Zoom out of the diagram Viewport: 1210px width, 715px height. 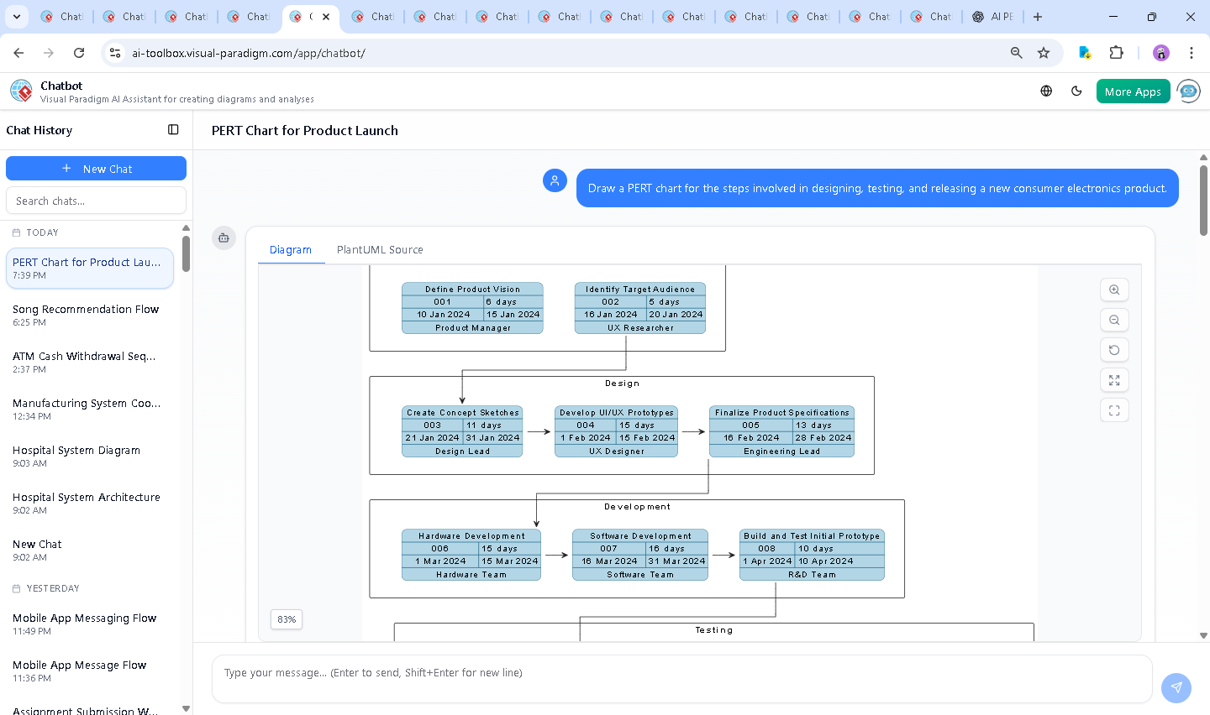tap(1114, 320)
